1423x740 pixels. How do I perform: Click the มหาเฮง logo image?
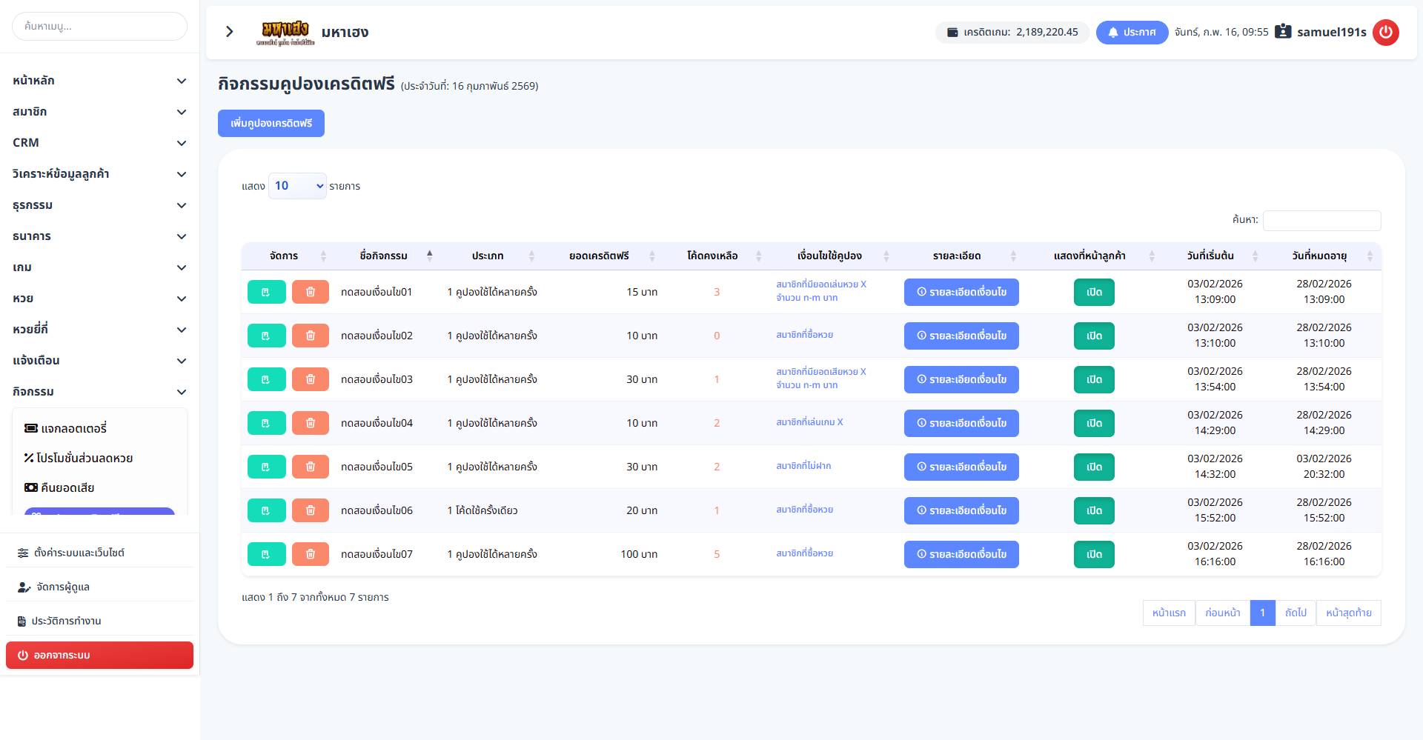tap(285, 32)
